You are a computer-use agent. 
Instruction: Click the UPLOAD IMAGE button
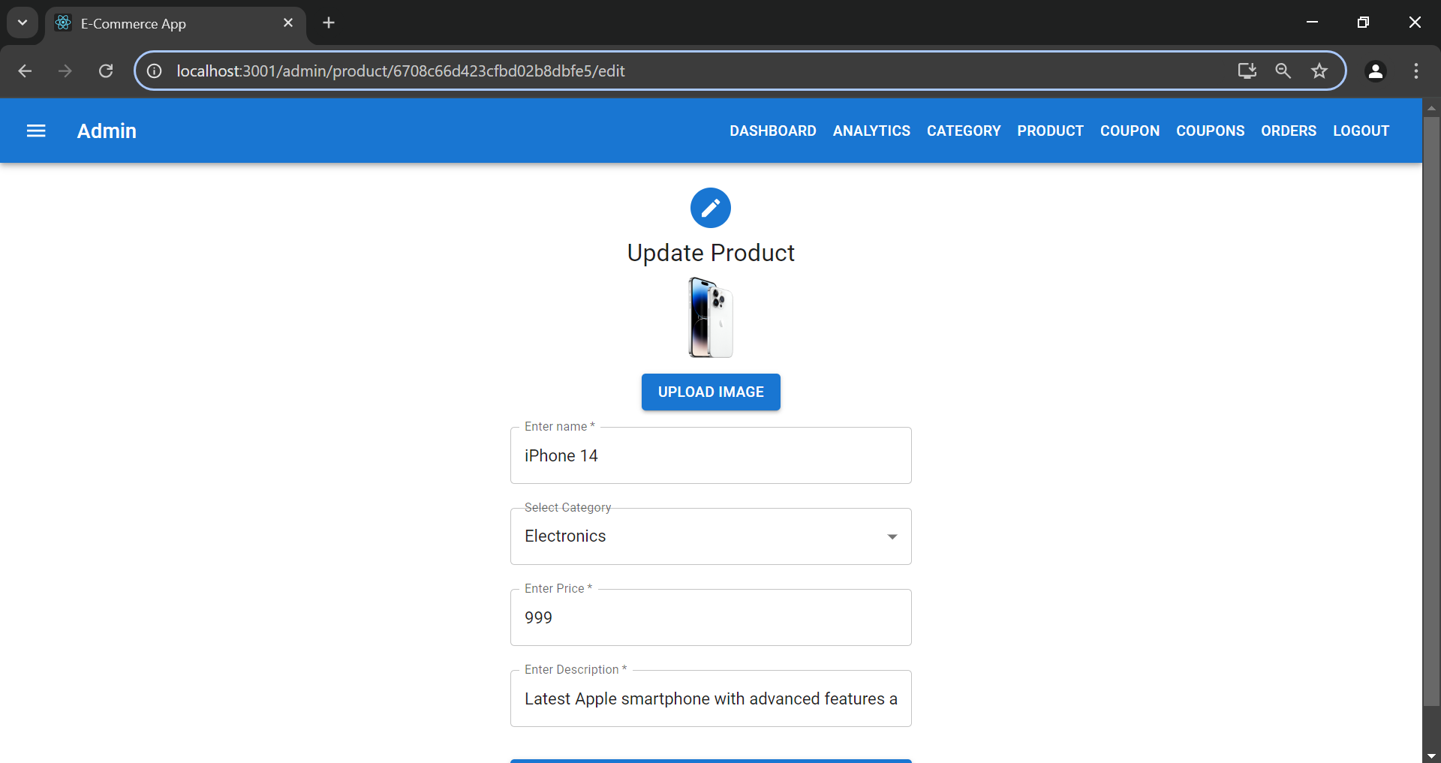pyautogui.click(x=711, y=392)
